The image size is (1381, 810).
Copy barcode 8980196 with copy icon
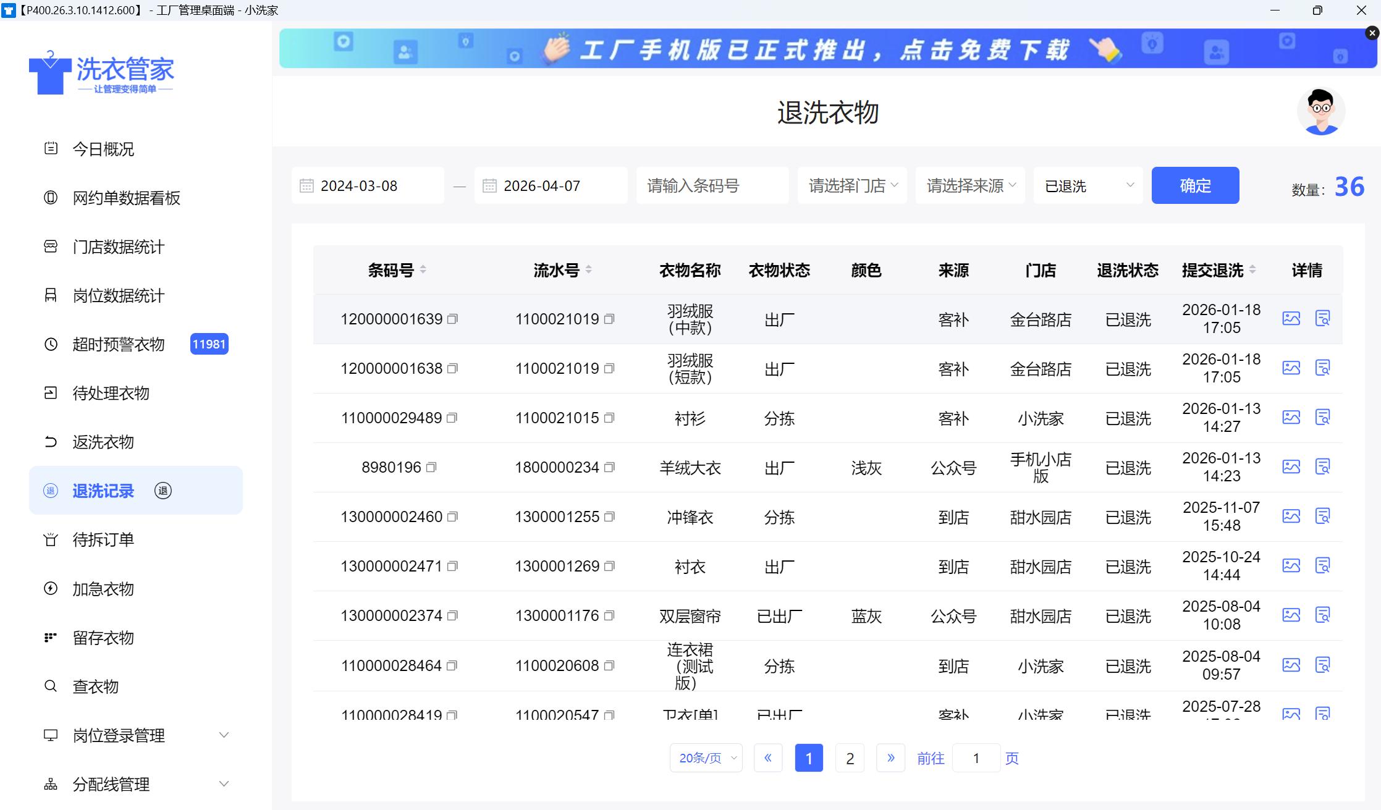click(431, 467)
